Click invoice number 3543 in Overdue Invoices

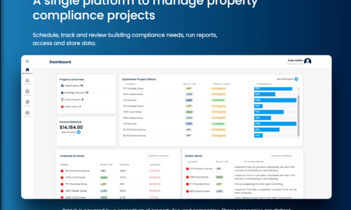coord(122,191)
